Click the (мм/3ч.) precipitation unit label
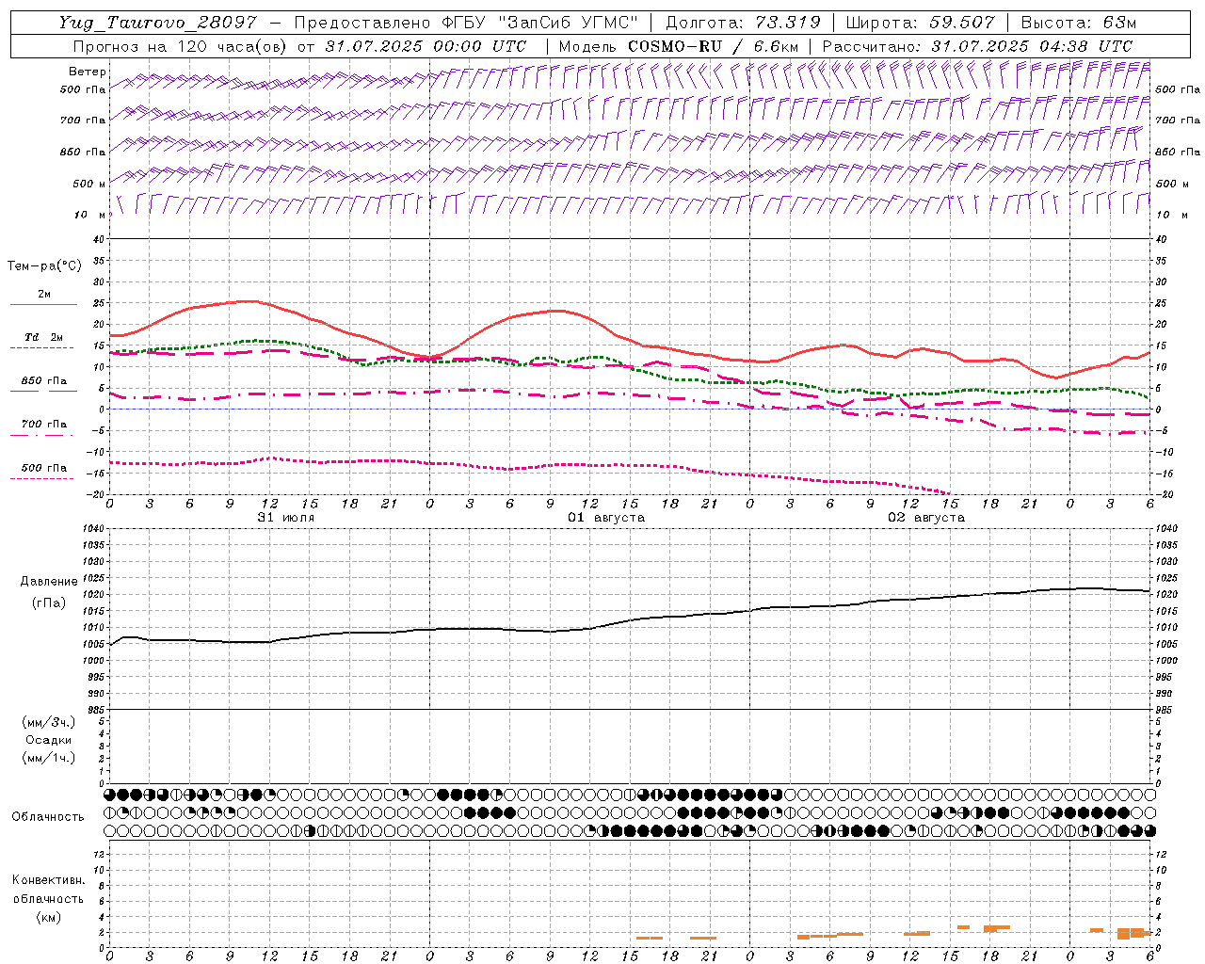The width and height of the screenshot is (1205, 964). pyautogui.click(x=49, y=722)
